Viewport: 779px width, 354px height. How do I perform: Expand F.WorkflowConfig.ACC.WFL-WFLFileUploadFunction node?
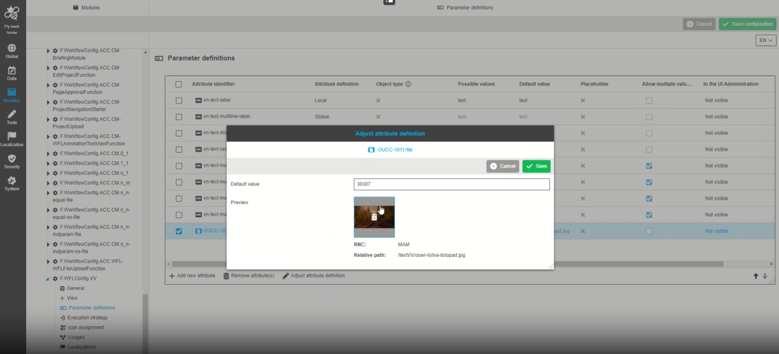click(x=48, y=262)
